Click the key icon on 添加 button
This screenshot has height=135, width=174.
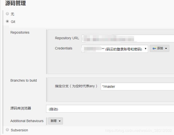tap(154, 48)
